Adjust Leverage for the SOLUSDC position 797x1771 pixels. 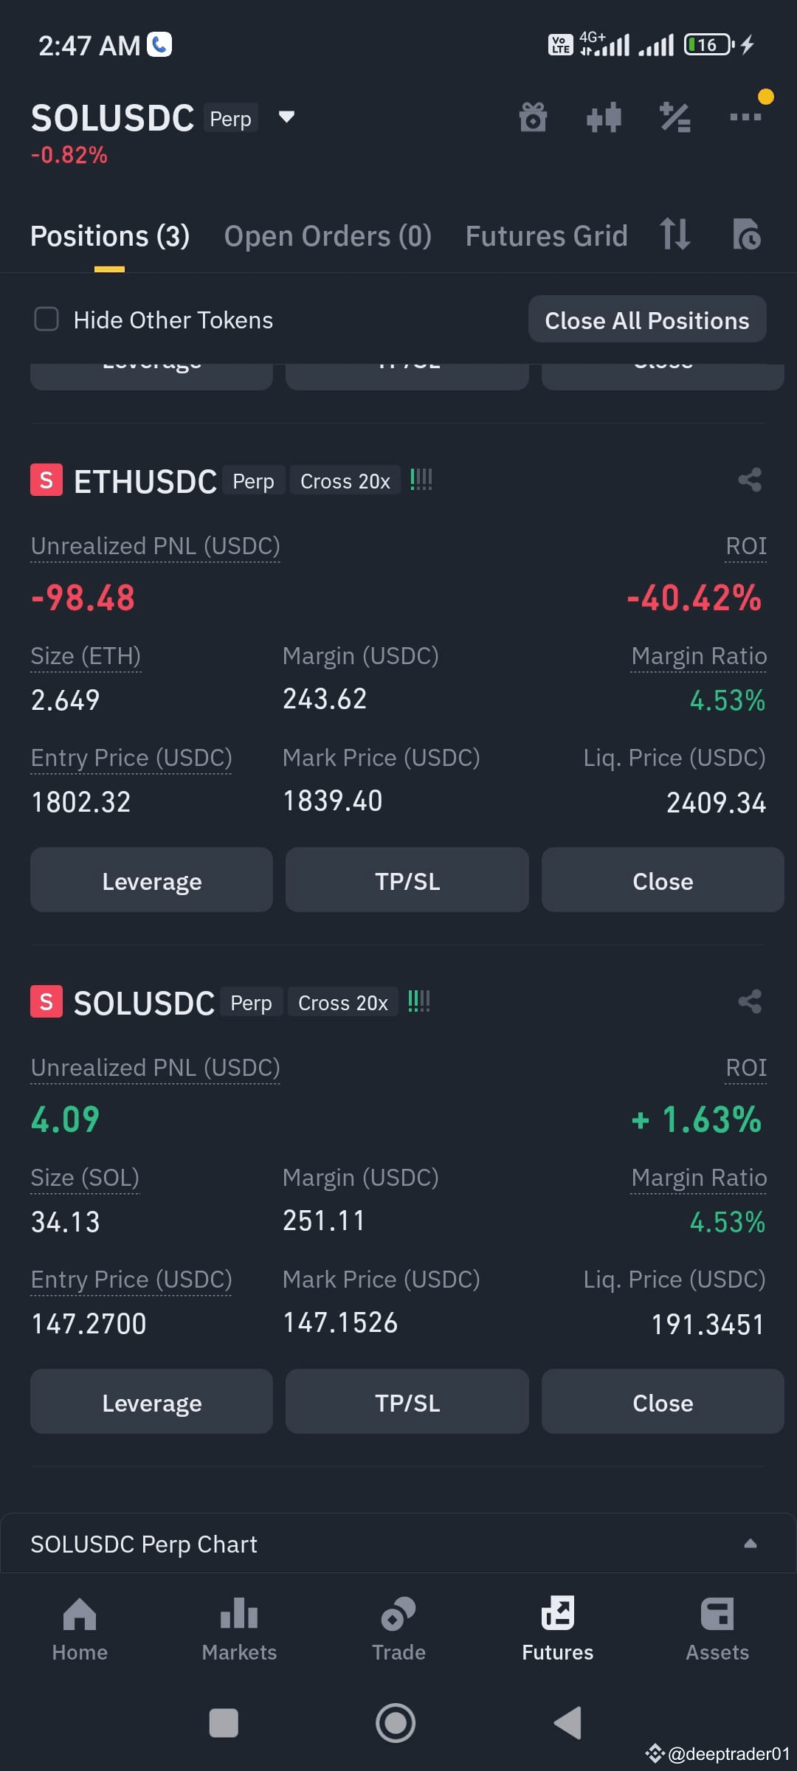pos(151,1402)
